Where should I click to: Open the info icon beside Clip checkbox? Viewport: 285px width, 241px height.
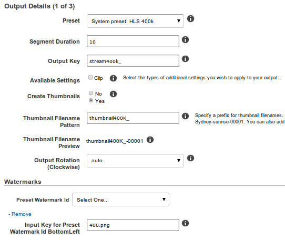click(113, 78)
